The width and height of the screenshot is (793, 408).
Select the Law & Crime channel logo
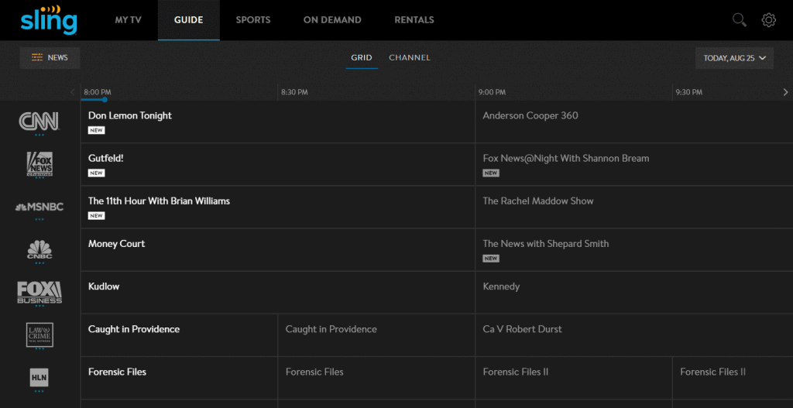pyautogui.click(x=39, y=334)
